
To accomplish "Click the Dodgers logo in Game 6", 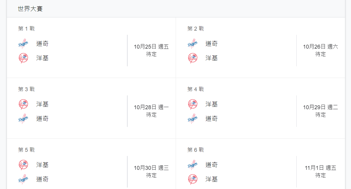I will click(192, 165).
